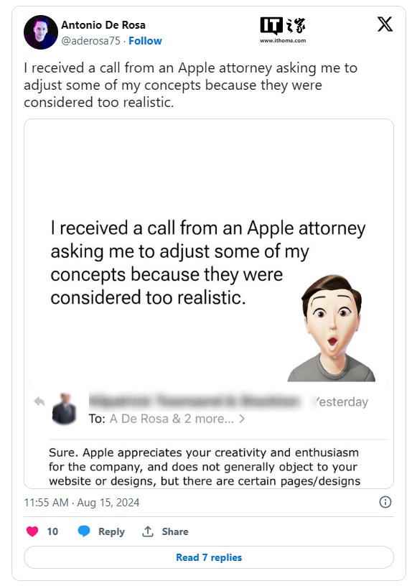Click the surprised memoji sticker
Viewport: 412px width, 586px height.
(x=332, y=328)
